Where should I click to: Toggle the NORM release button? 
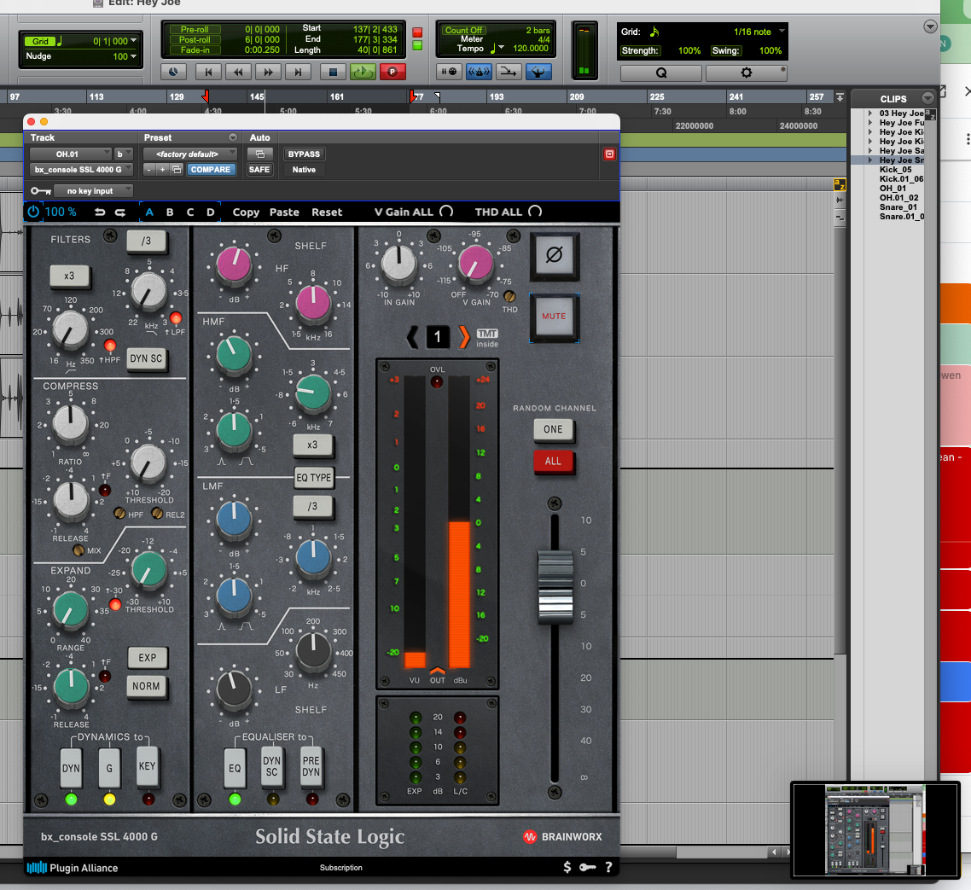coord(147,686)
